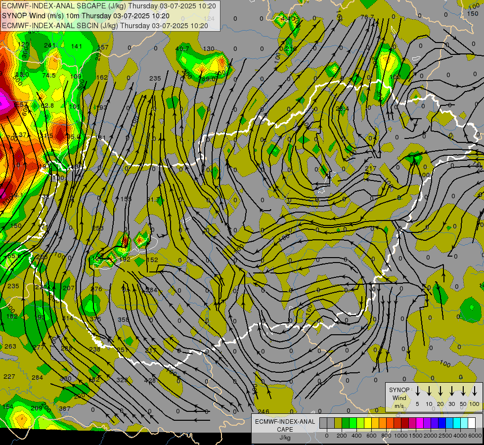Click the station value 428 on map
The width and height of the screenshot is (484, 445).
pyautogui.click(x=150, y=380)
